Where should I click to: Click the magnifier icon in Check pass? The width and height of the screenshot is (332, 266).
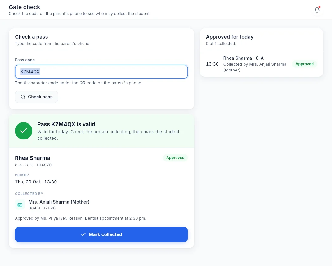pos(23,97)
